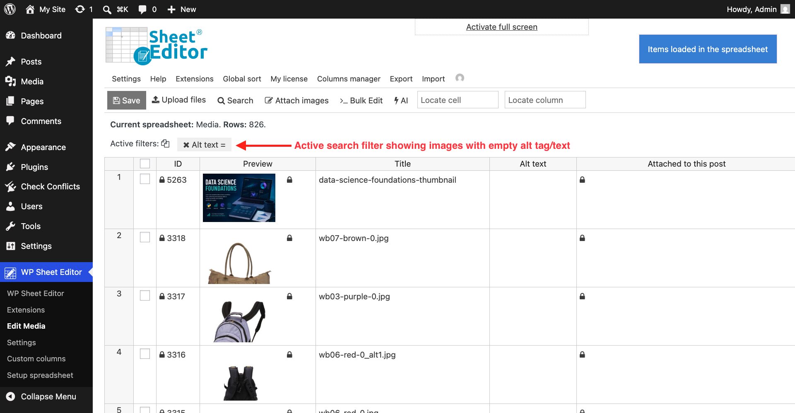Open the My license menu
795x413 pixels.
[x=289, y=79]
